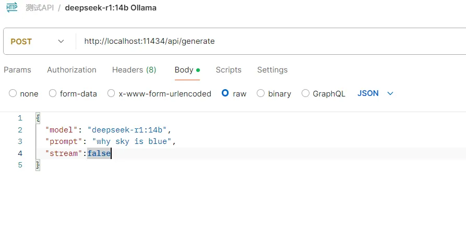Click the request URL input field
This screenshot has height=230, width=466.
261,41
